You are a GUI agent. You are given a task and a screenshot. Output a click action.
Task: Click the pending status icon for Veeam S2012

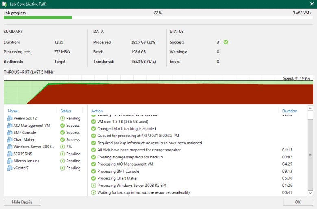pos(63,118)
